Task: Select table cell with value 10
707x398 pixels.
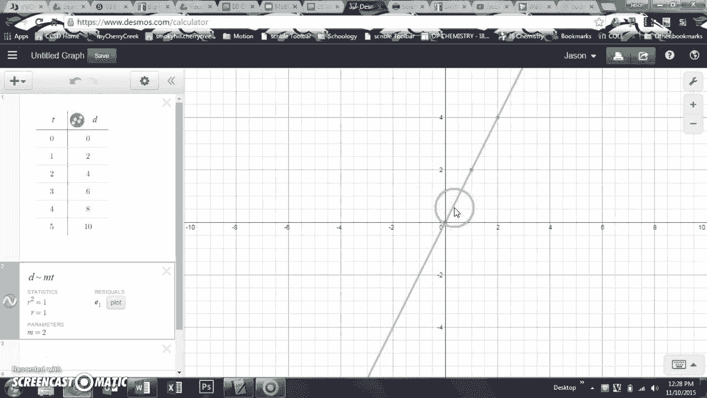Action: click(x=87, y=226)
